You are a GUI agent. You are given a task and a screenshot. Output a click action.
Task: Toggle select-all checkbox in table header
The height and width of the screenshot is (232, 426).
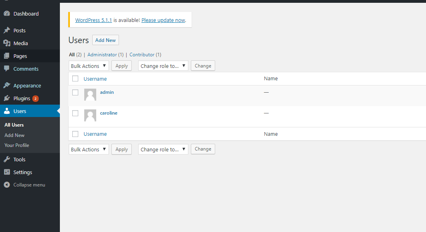click(75, 79)
